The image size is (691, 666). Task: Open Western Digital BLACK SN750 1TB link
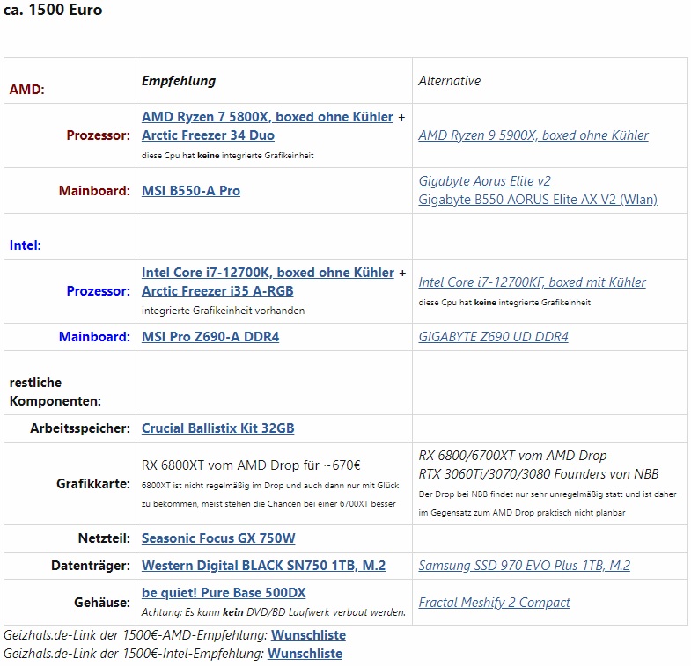[263, 566]
